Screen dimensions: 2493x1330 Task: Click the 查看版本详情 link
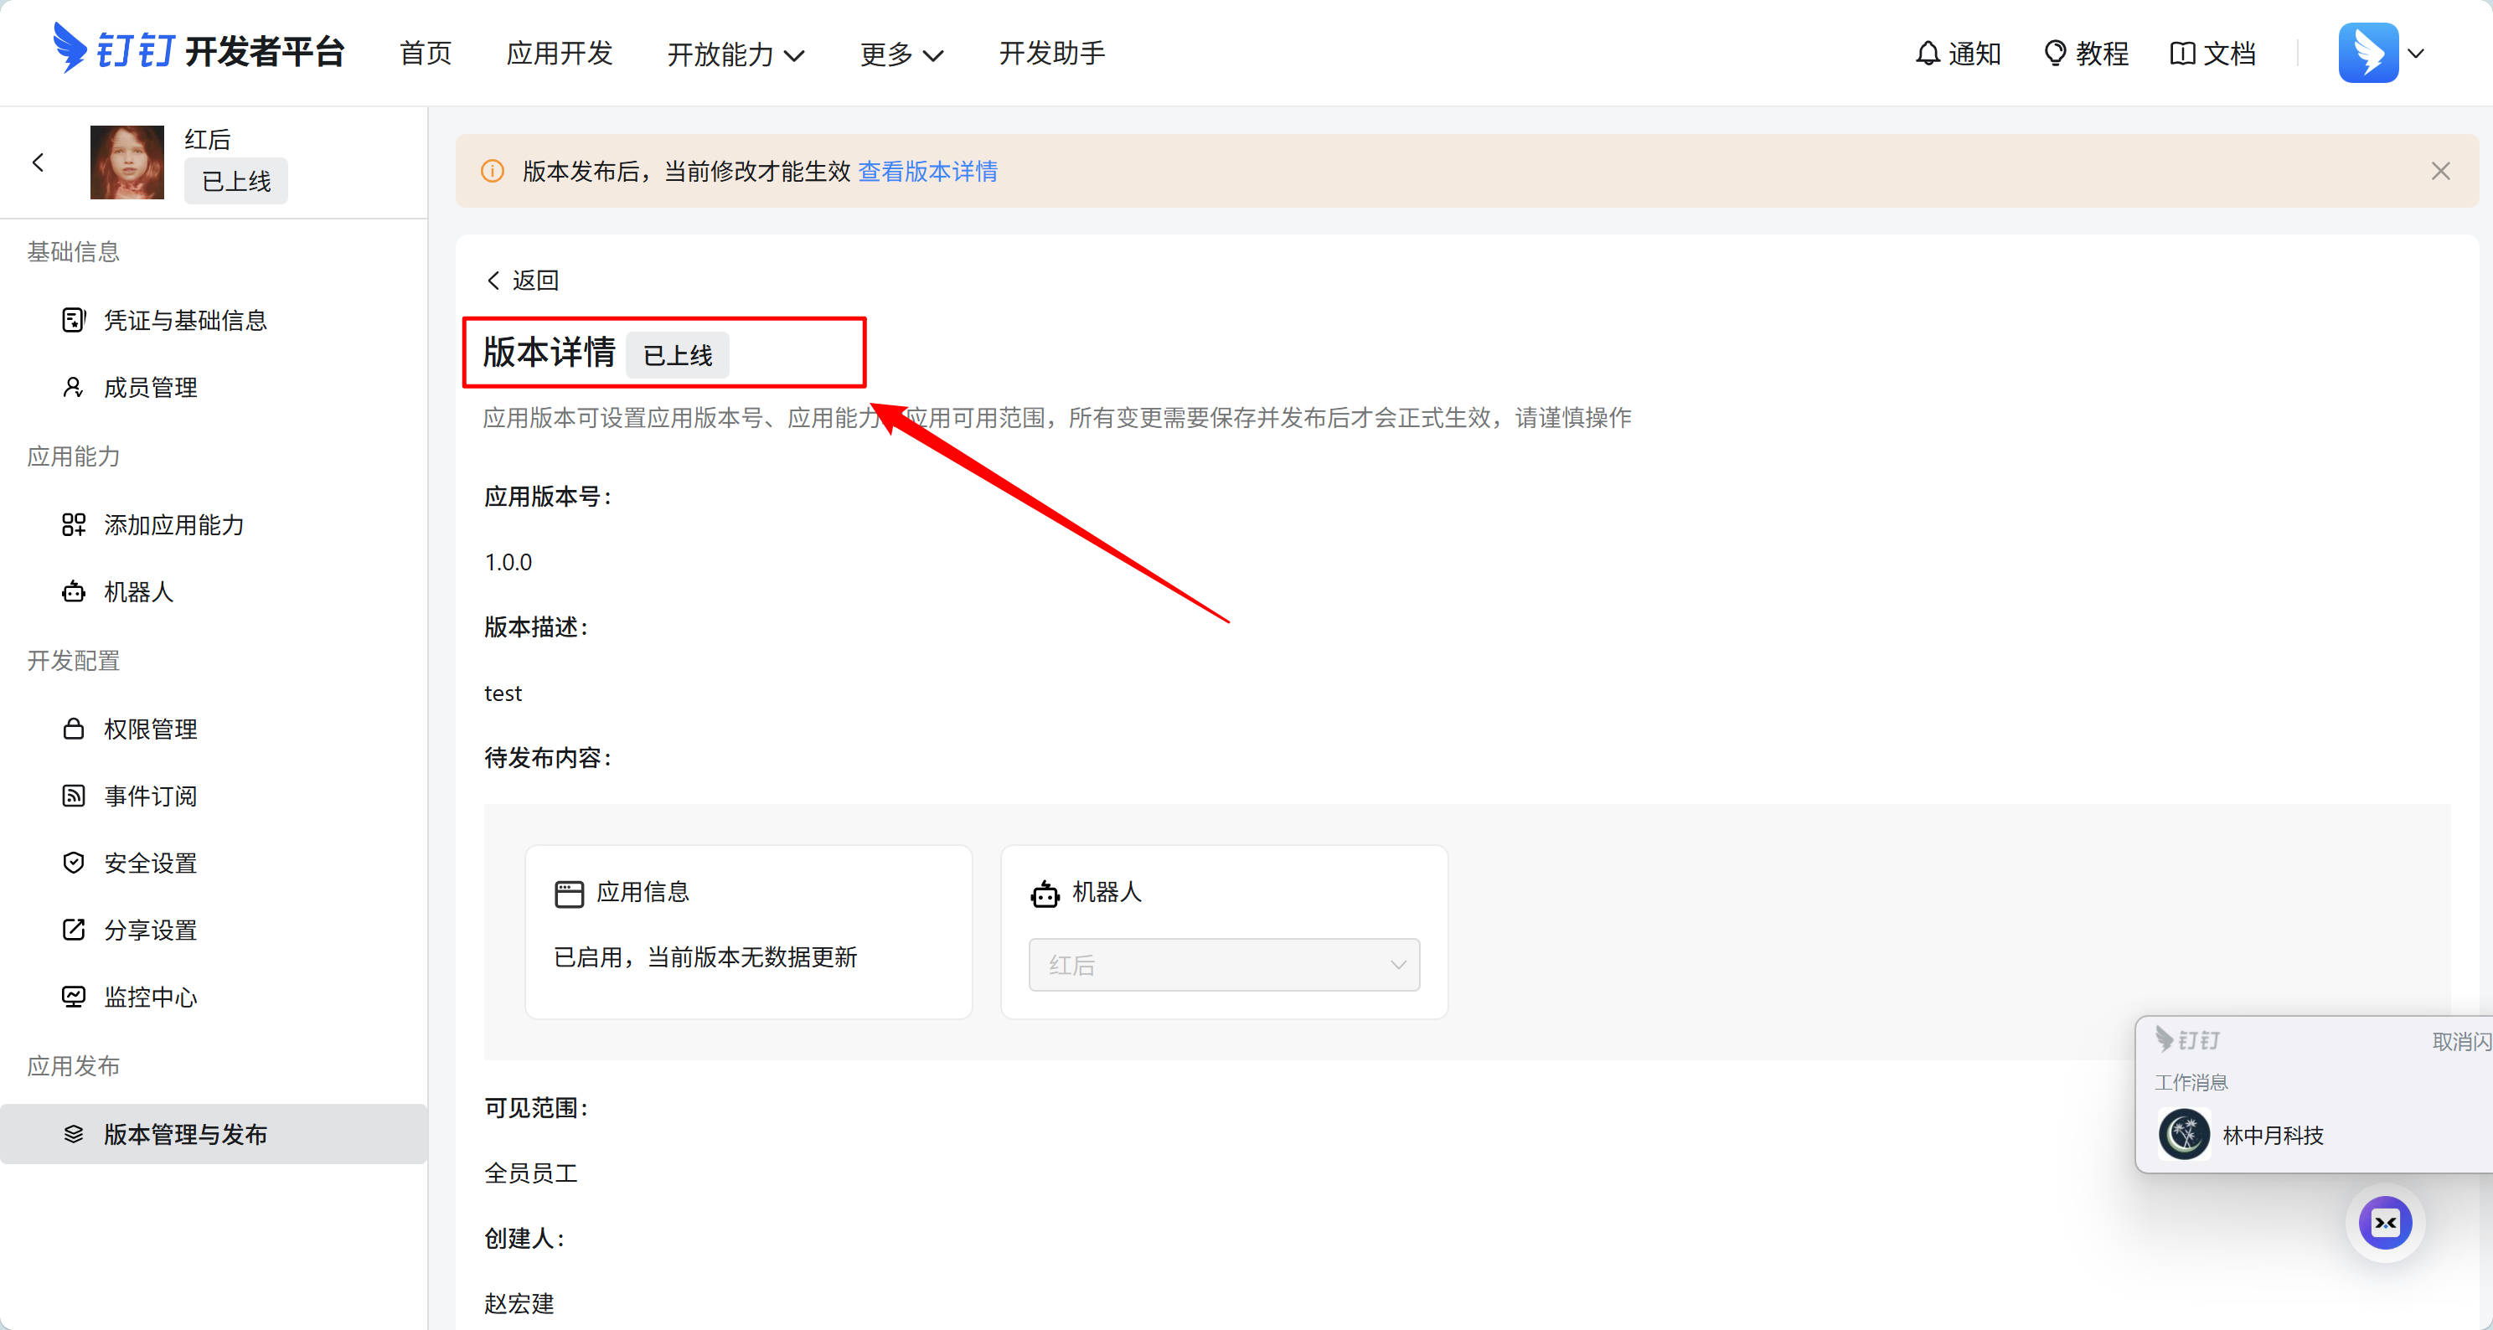[x=927, y=171]
